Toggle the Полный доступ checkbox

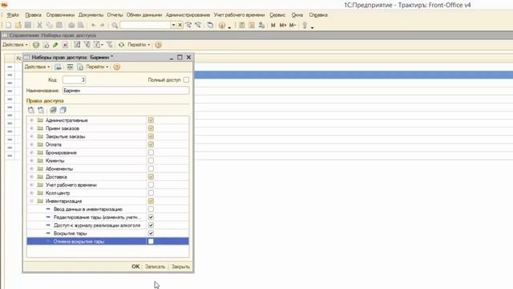click(186, 80)
